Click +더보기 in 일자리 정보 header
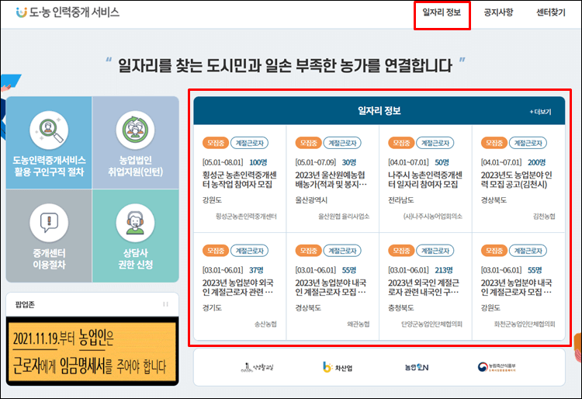 point(540,112)
